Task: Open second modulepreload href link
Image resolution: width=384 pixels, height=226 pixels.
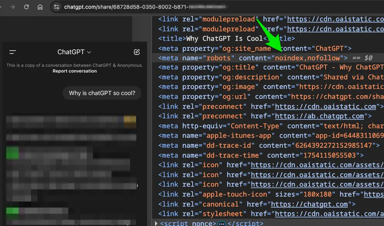Action: point(335,29)
